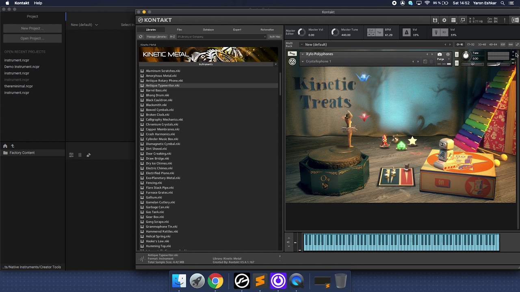Open Launchpad rocket in the dock
The width and height of the screenshot is (520, 292).
pyautogui.click(x=197, y=281)
